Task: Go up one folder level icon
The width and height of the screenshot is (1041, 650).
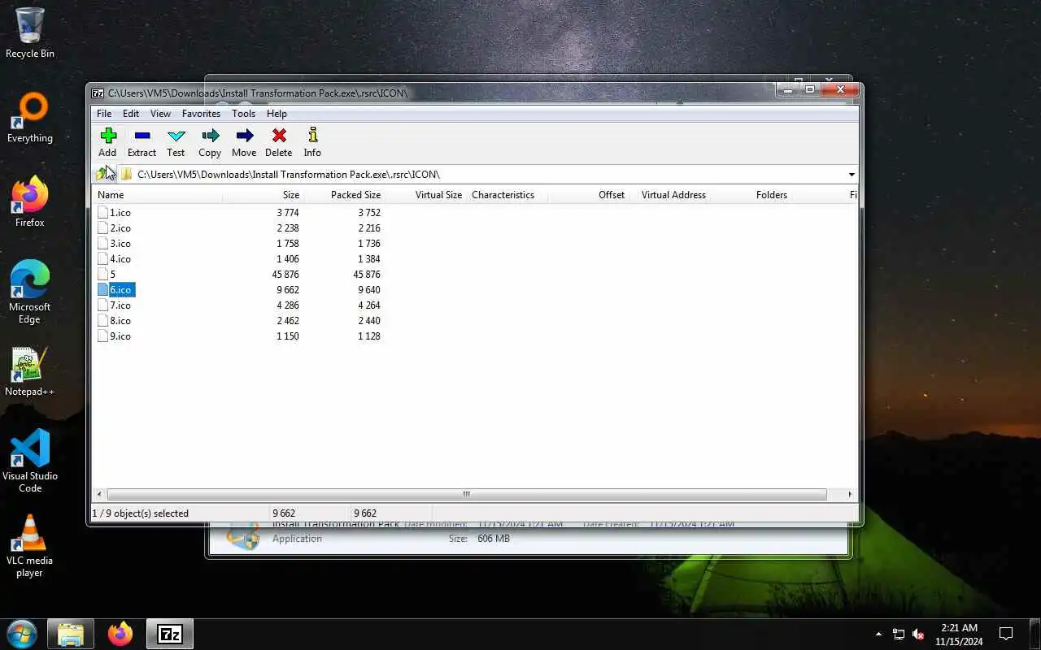Action: pyautogui.click(x=102, y=174)
